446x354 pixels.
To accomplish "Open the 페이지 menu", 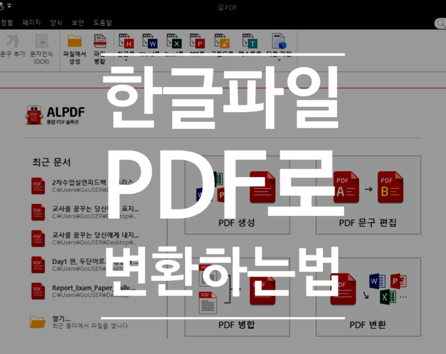I will (32, 22).
